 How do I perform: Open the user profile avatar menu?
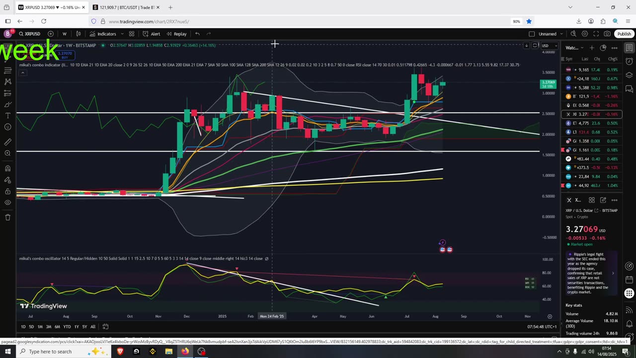(x=7, y=34)
